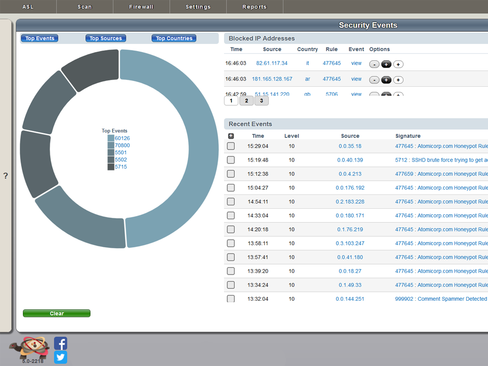The image size is (488, 366).
Task: Tick the checkbox for the 13:58:11 event
Action: 231,243
